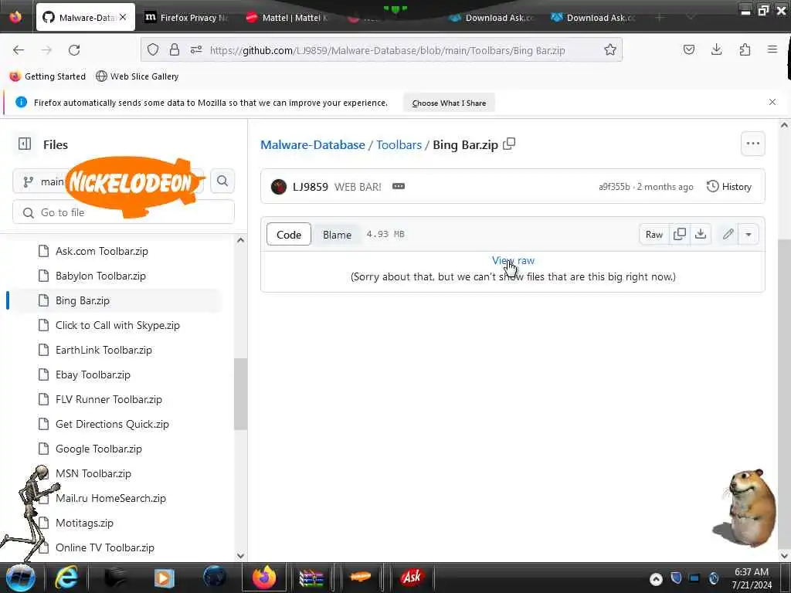This screenshot has width=791, height=593.
Task: Open the View raw link
Action: click(x=513, y=261)
